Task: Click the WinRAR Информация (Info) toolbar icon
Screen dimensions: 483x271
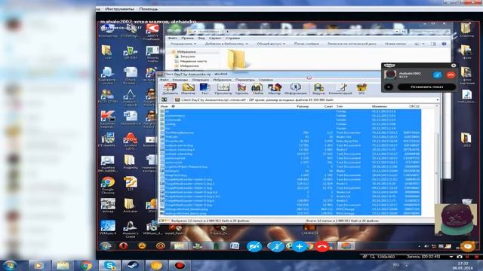Action: pyautogui.click(x=295, y=89)
